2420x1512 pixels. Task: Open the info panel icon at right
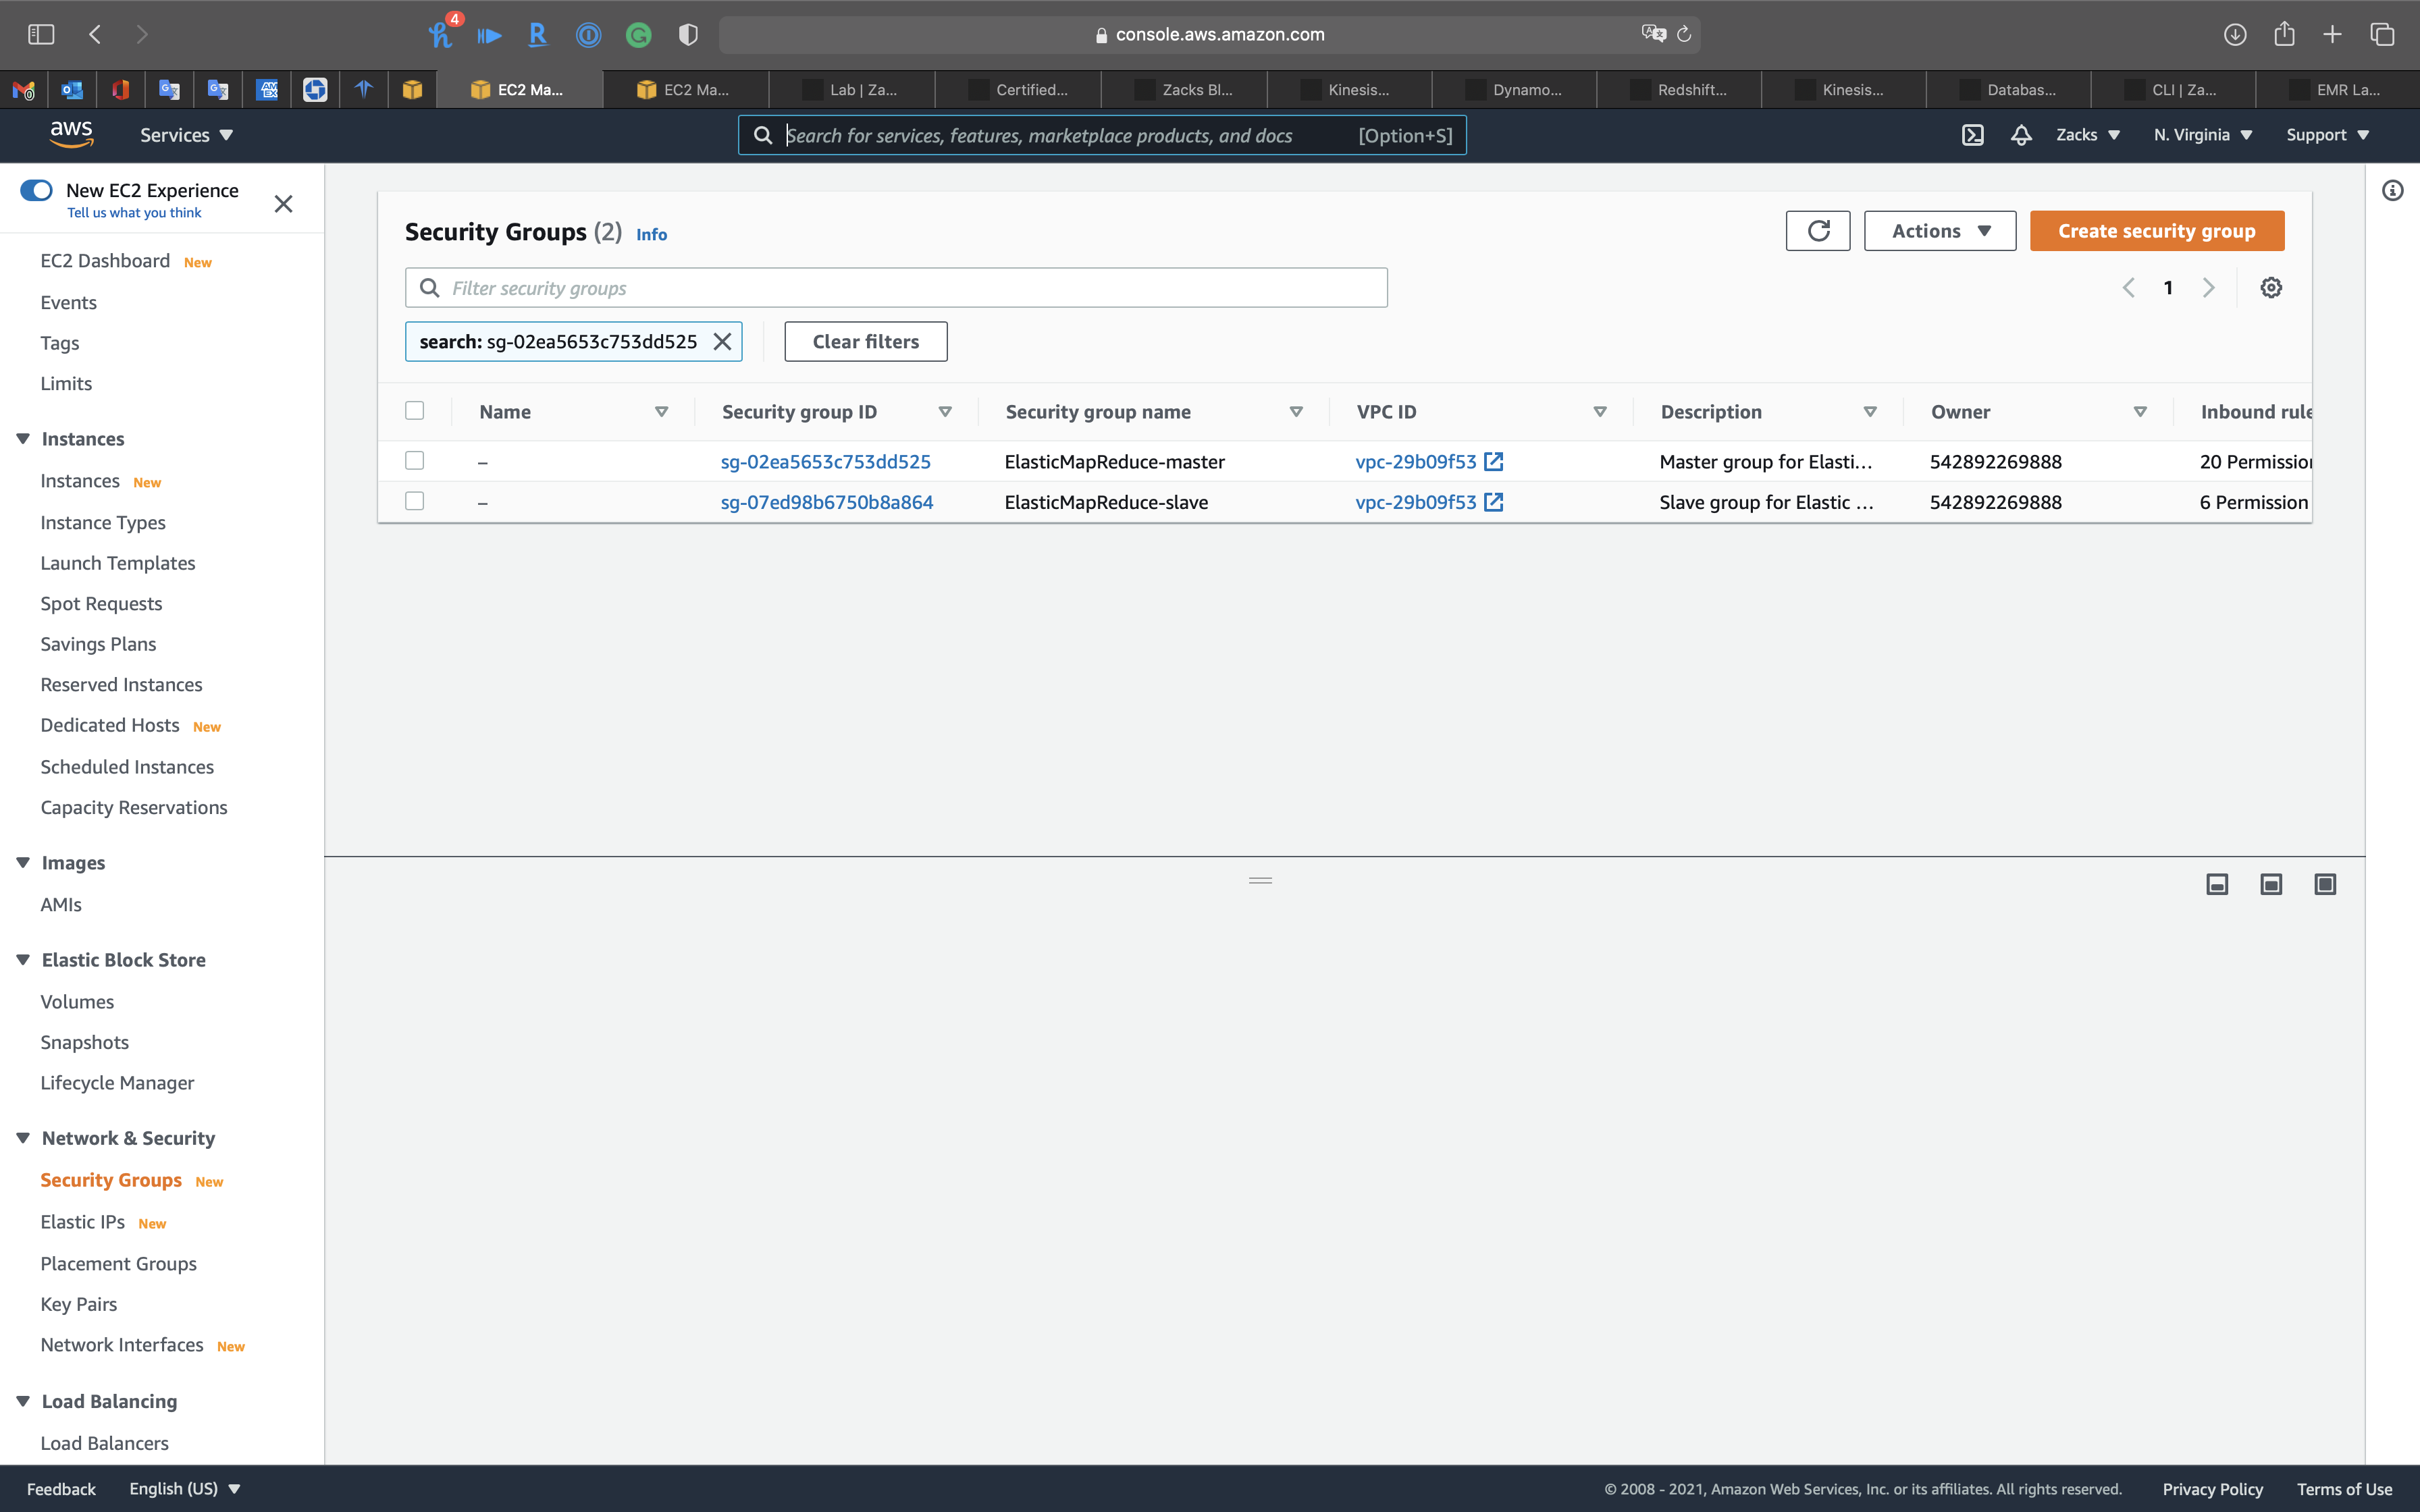tap(2392, 191)
